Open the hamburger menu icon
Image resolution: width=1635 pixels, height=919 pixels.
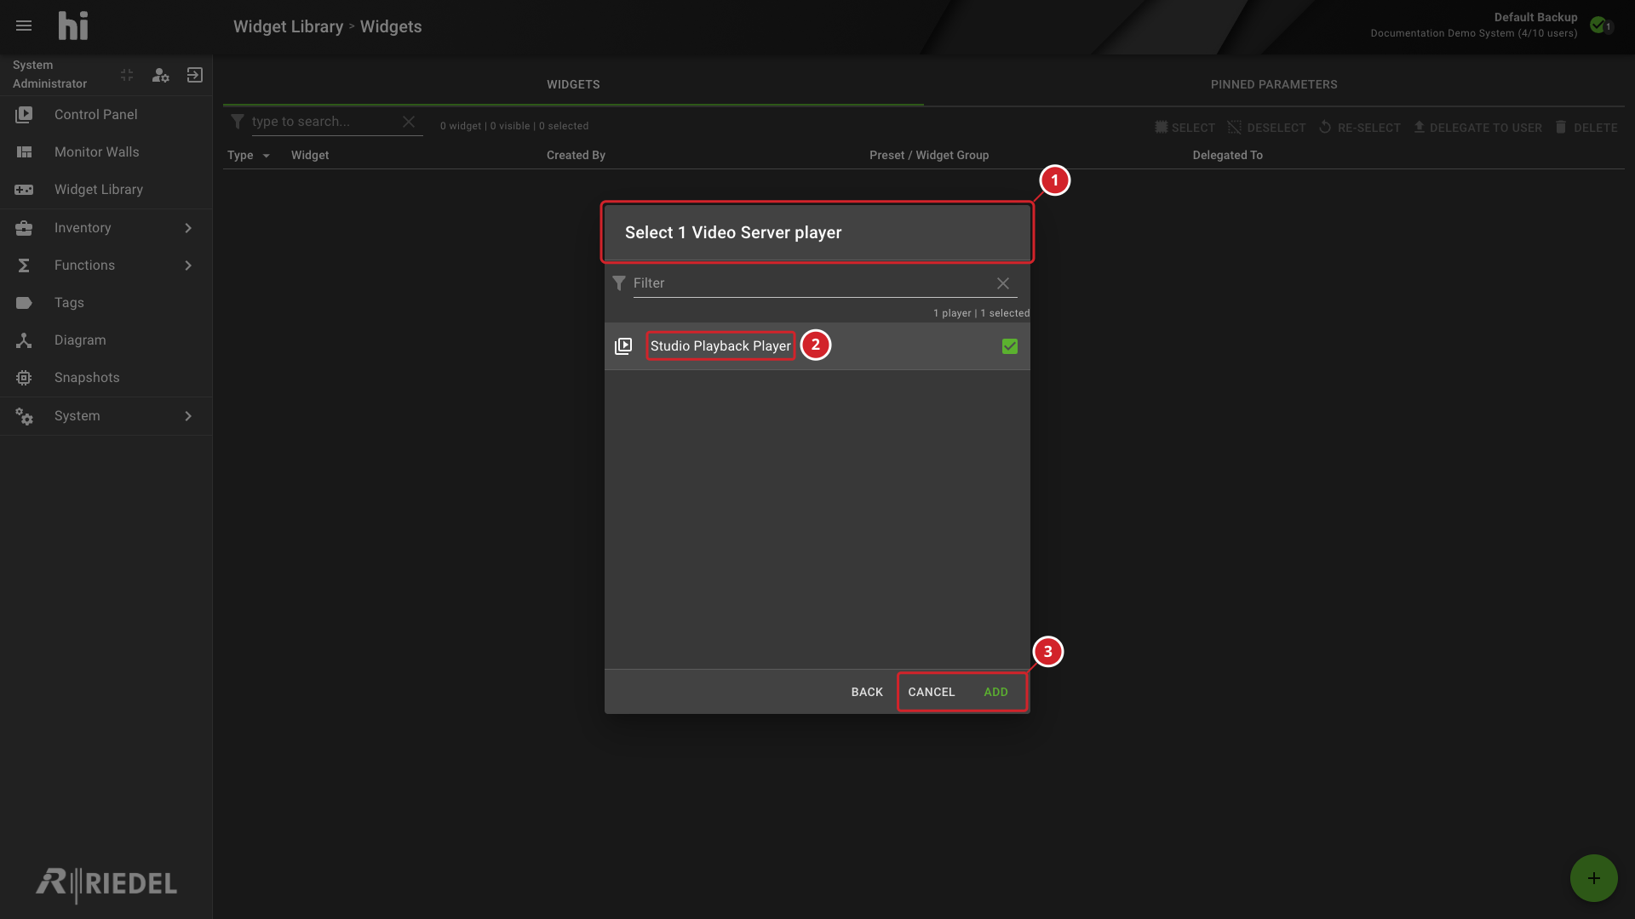coord(24,26)
